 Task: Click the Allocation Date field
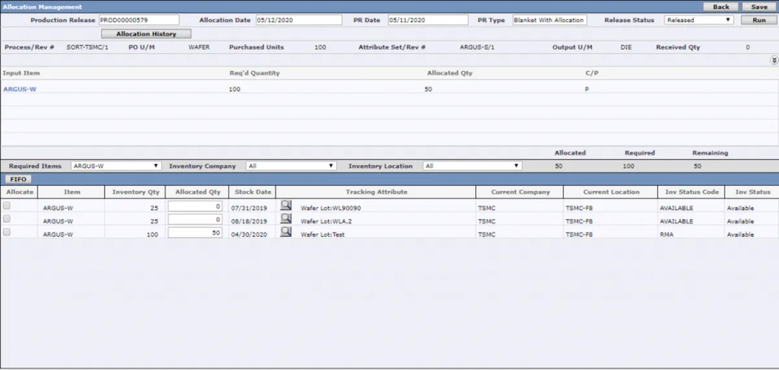[299, 20]
